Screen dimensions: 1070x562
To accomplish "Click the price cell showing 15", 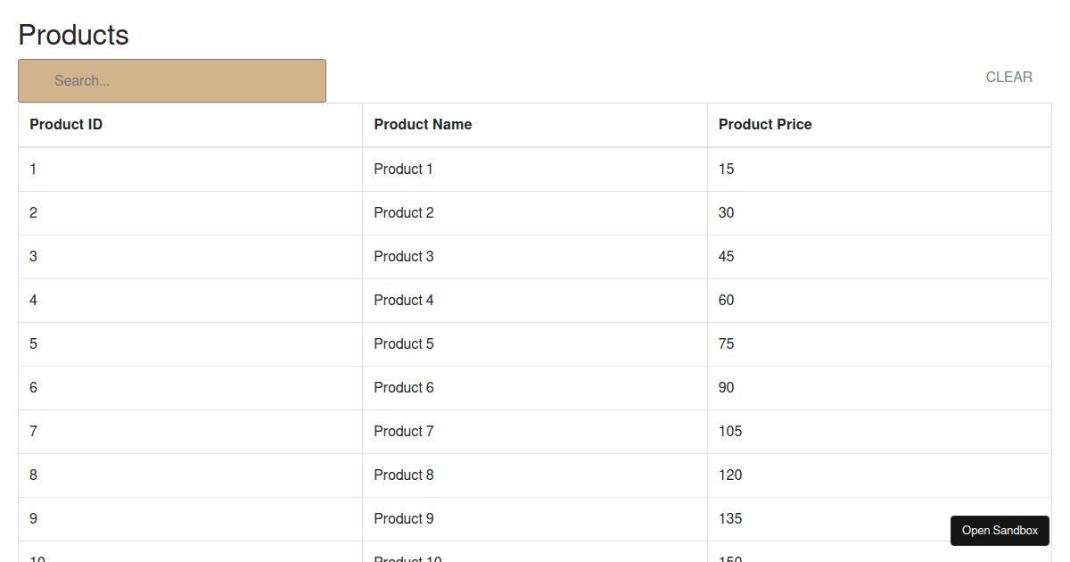I will click(727, 169).
